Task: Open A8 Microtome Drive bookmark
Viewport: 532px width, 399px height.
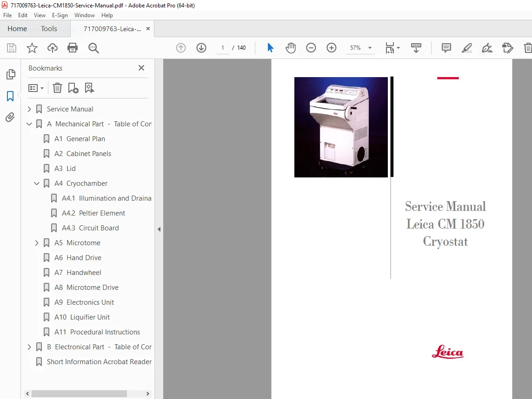Action: pyautogui.click(x=86, y=288)
